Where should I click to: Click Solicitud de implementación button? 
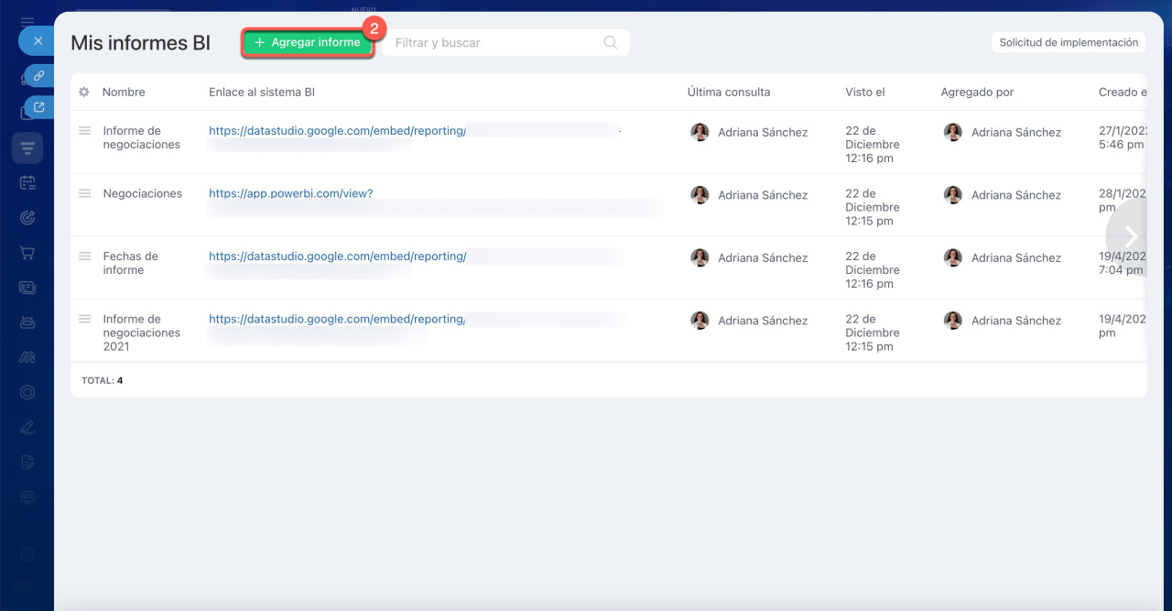coord(1069,43)
